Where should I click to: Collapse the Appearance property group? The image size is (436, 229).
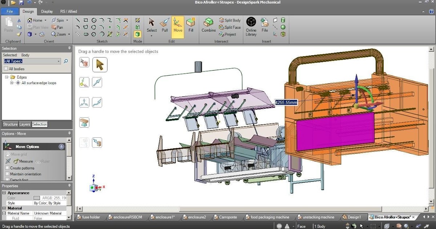(4, 193)
